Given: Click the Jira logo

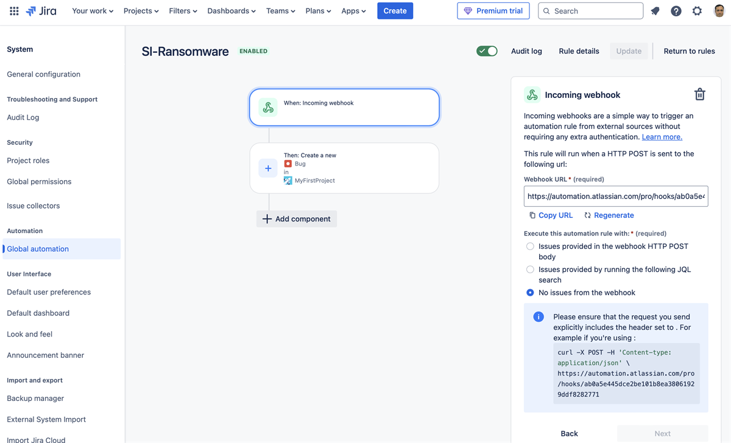Looking at the screenshot, I should click(x=41, y=11).
